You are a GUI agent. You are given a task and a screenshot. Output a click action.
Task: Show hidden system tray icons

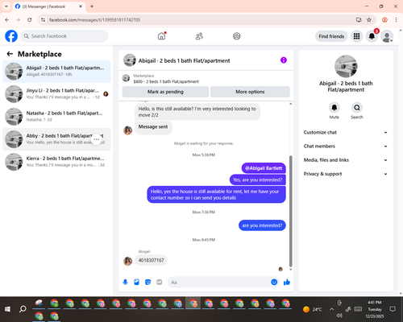[x=332, y=309]
